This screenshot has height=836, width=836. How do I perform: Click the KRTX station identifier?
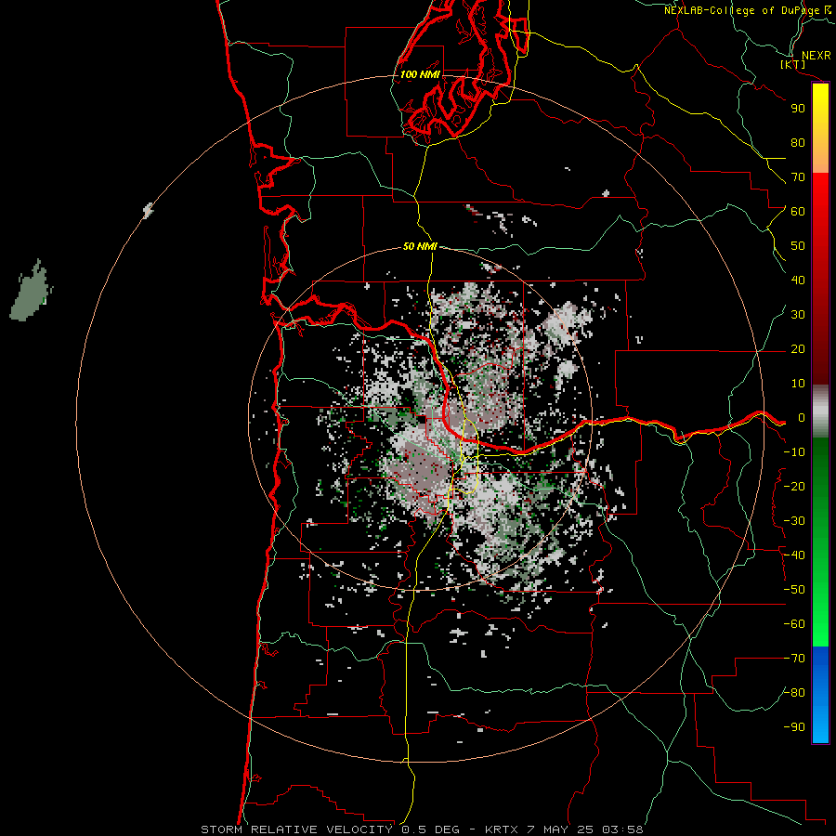(503, 829)
